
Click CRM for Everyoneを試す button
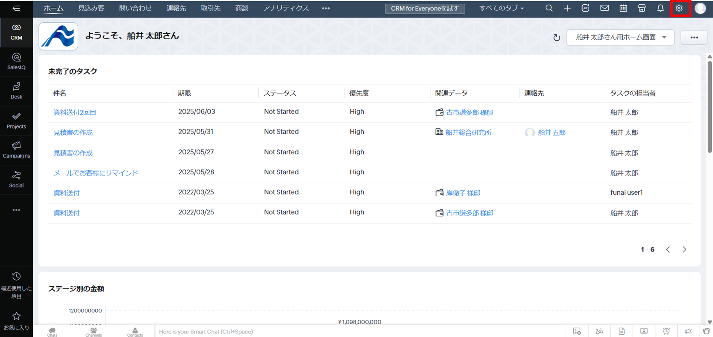pos(425,9)
